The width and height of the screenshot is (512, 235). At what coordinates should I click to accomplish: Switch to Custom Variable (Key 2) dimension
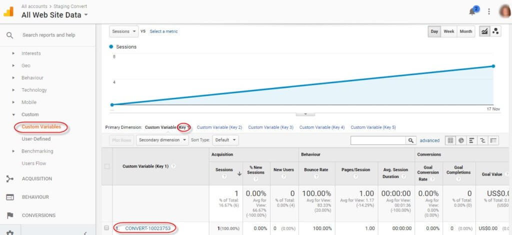click(x=219, y=128)
